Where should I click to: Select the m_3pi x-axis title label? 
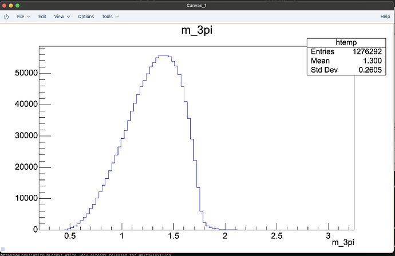point(343,243)
